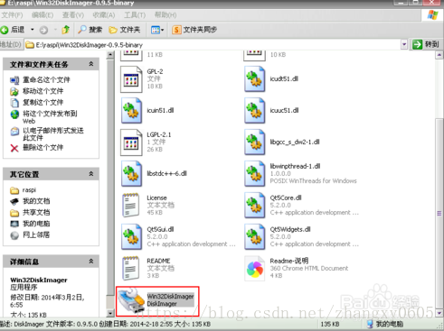Click the 135 KB status bar size
Screen dimensions: 444x331
pos(330,324)
